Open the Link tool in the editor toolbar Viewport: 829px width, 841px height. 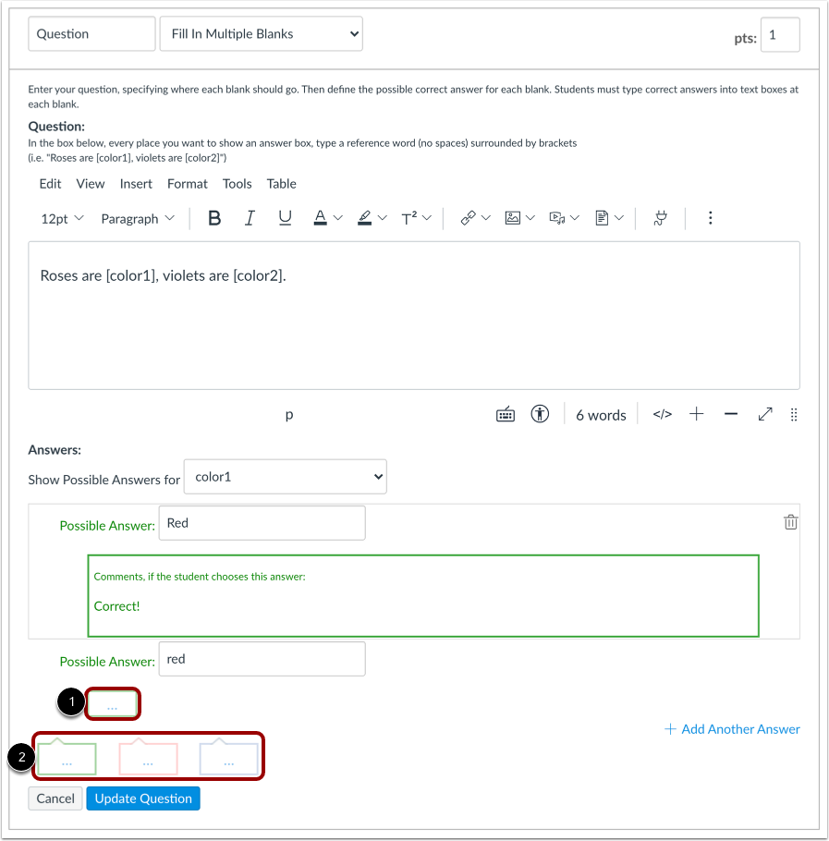point(469,218)
